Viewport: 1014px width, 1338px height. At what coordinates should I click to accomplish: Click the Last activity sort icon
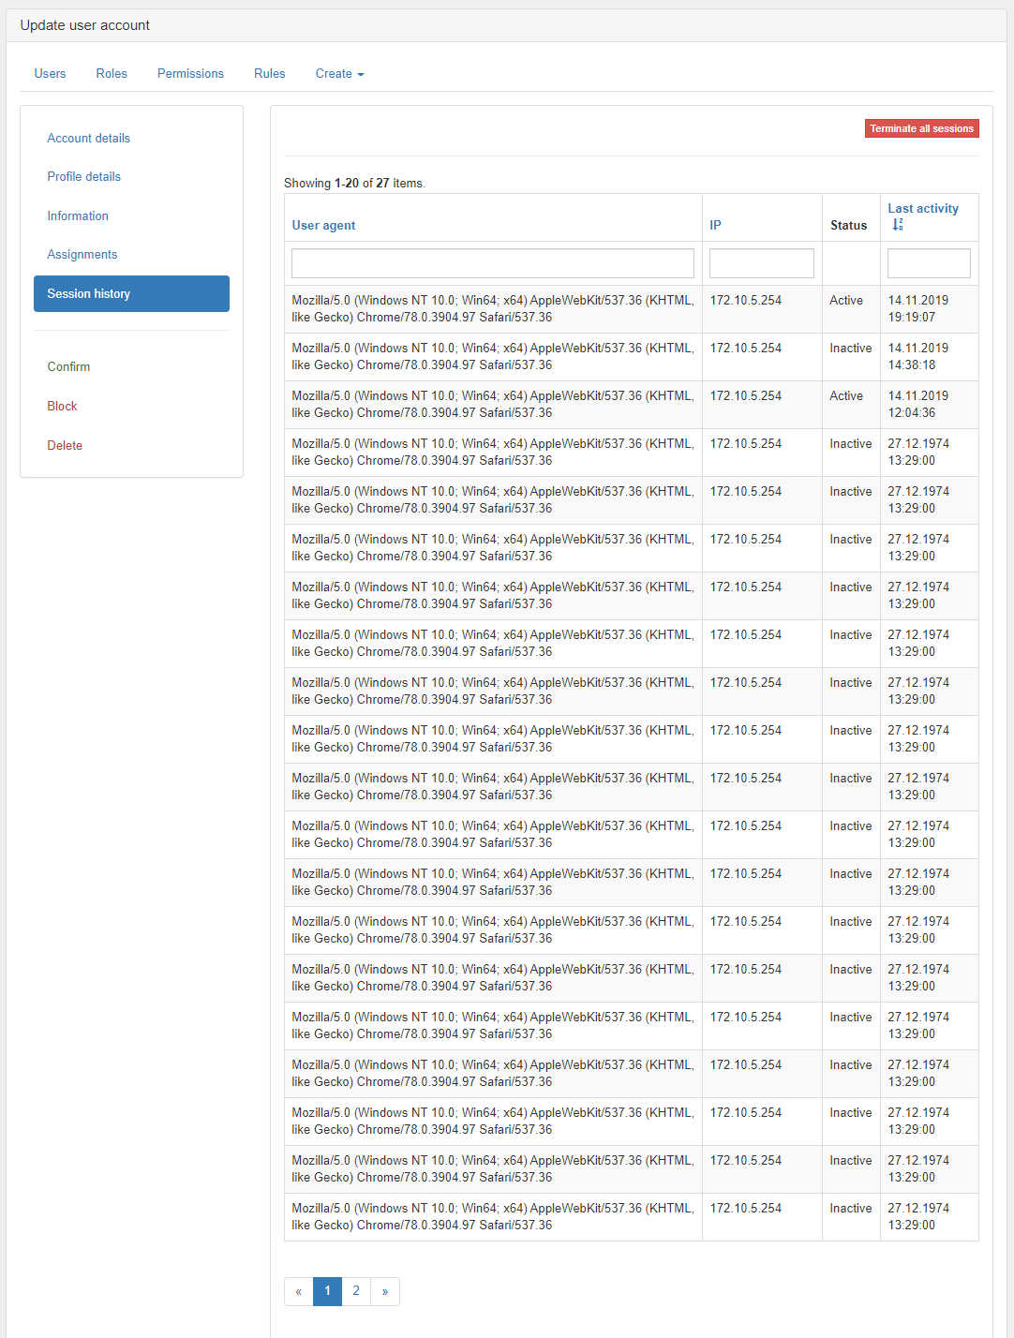(x=897, y=225)
